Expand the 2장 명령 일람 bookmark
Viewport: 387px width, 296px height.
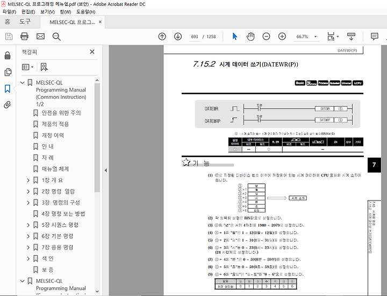coord(28,191)
